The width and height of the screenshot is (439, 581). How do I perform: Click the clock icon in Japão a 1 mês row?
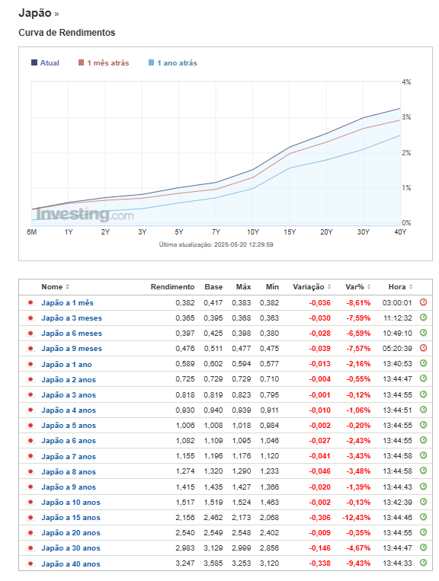tap(423, 302)
